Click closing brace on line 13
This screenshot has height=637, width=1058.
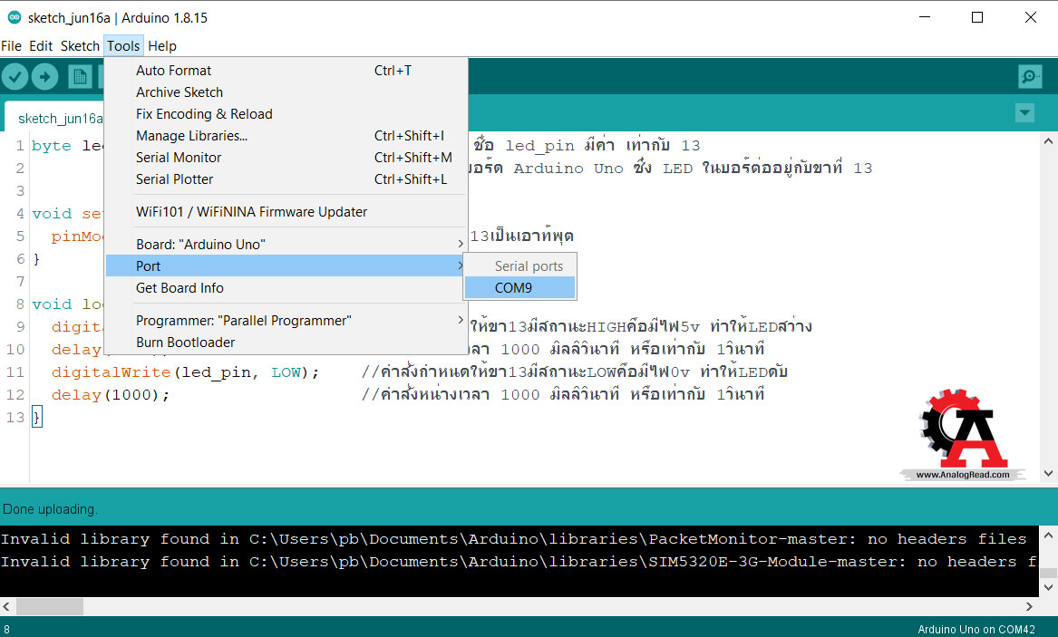[x=36, y=417]
